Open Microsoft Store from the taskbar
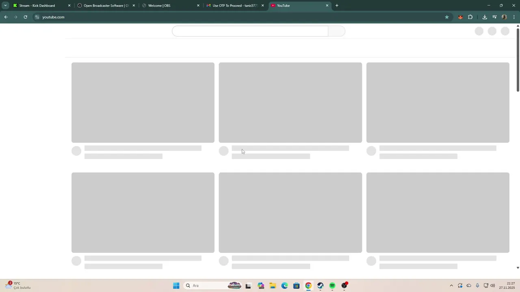This screenshot has height=292, width=520. pyautogui.click(x=297, y=286)
